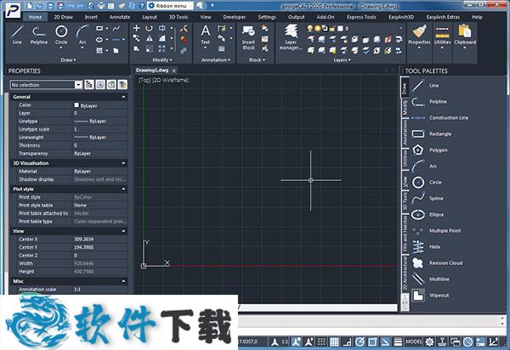
Task: Activate the Mirror tool in Modify panel
Action: click(x=149, y=39)
